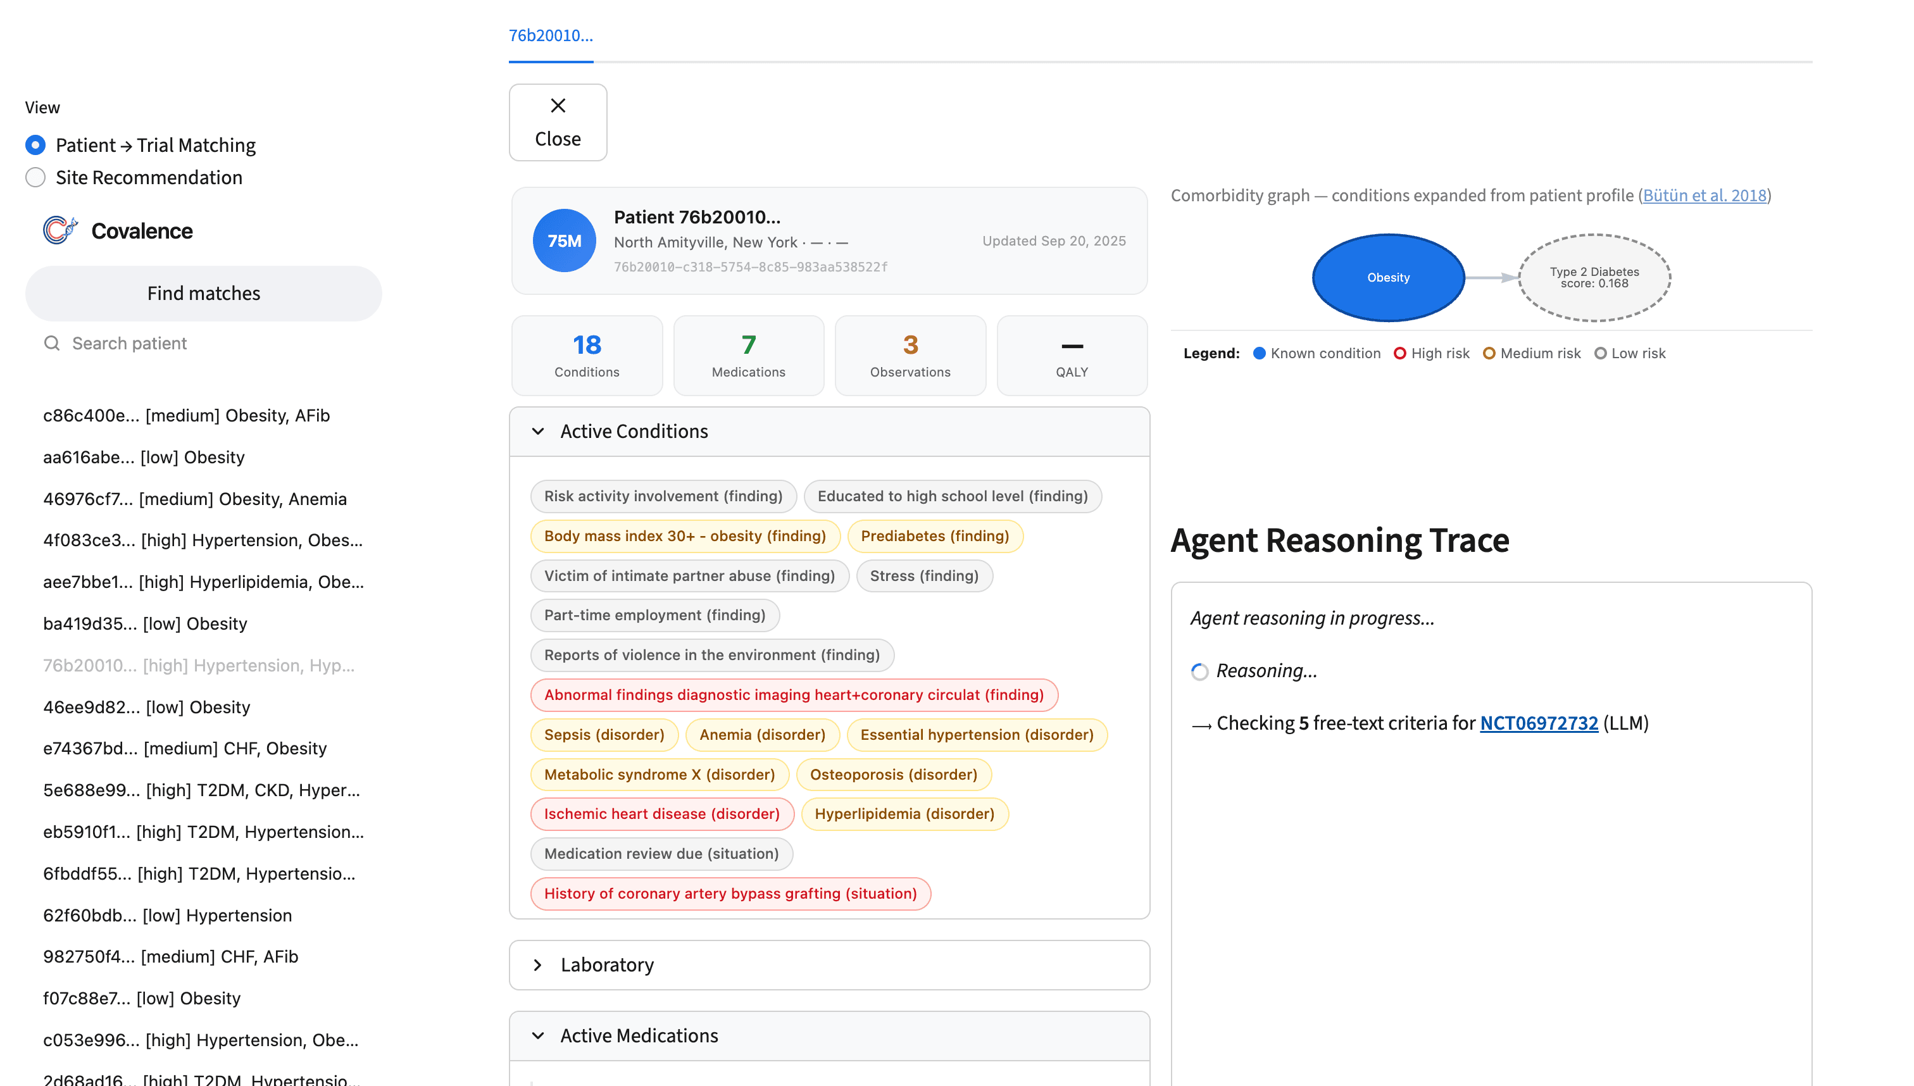Click Abnormal findings diagnostic imaging chip

click(x=794, y=694)
